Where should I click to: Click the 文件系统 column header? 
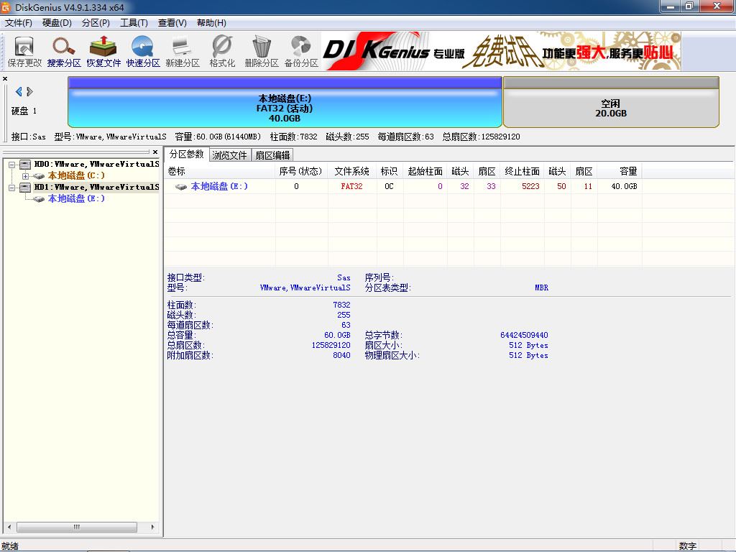coord(351,171)
